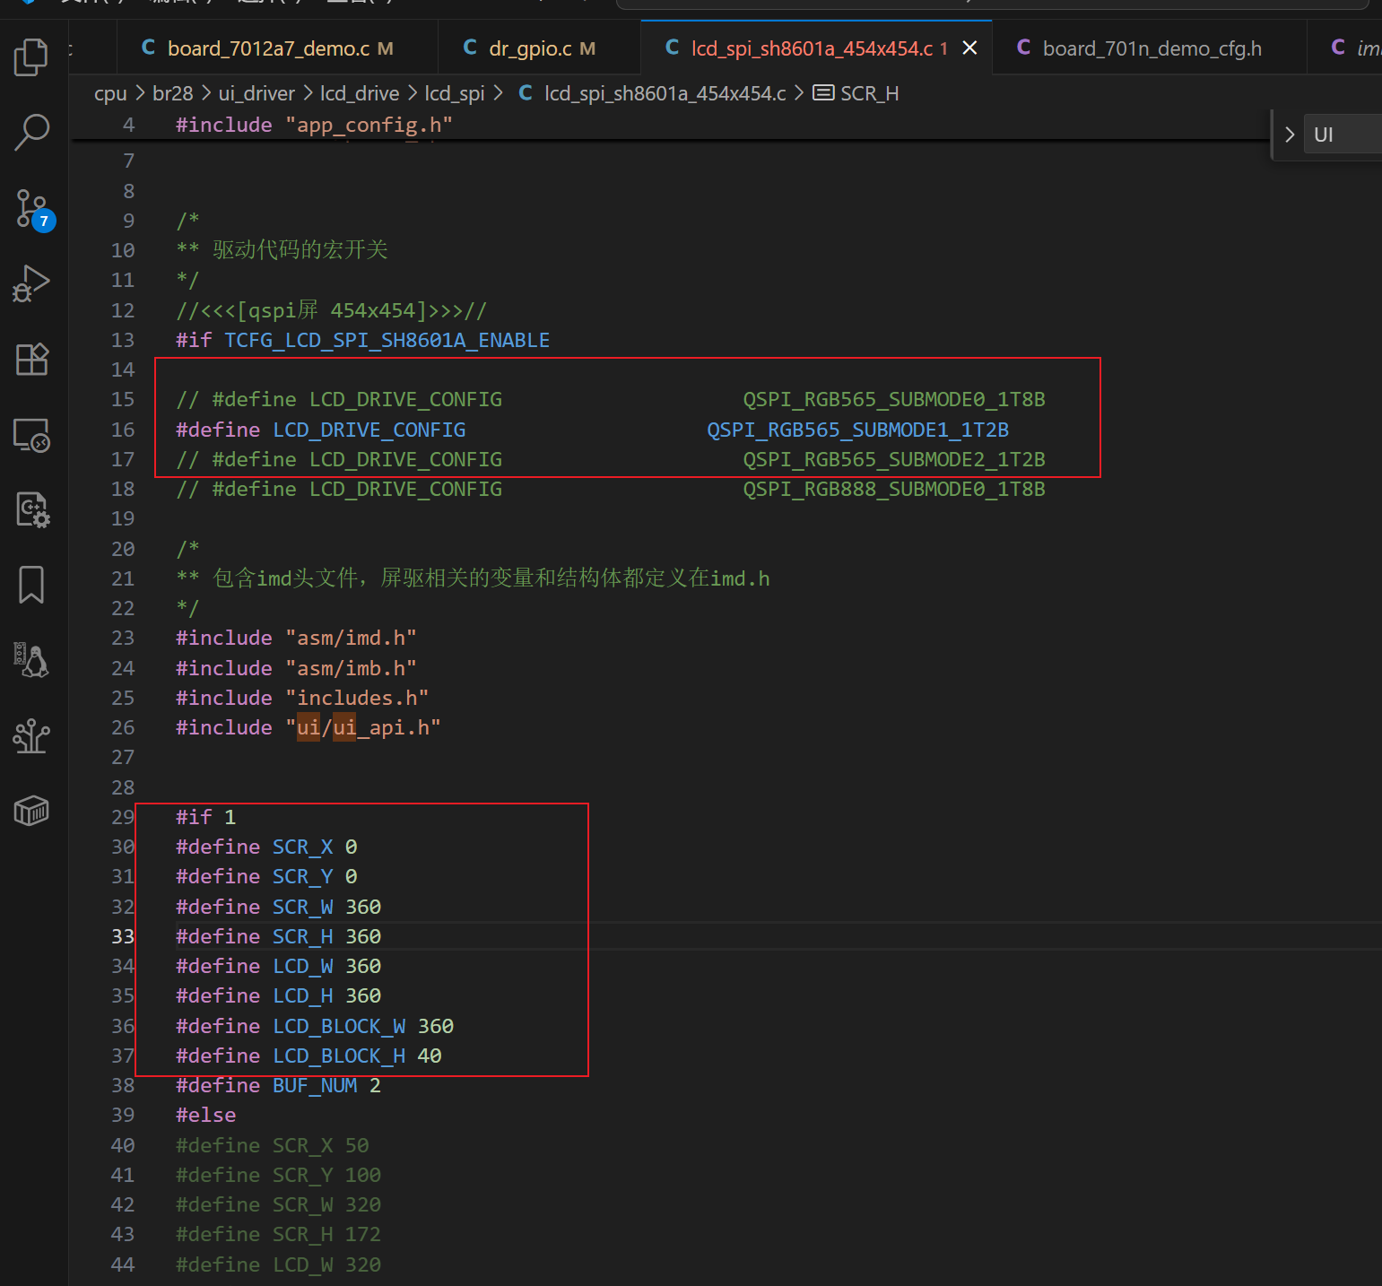The width and height of the screenshot is (1382, 1286).
Task: Open the Run and Debug view
Action: pyautogui.click(x=31, y=283)
